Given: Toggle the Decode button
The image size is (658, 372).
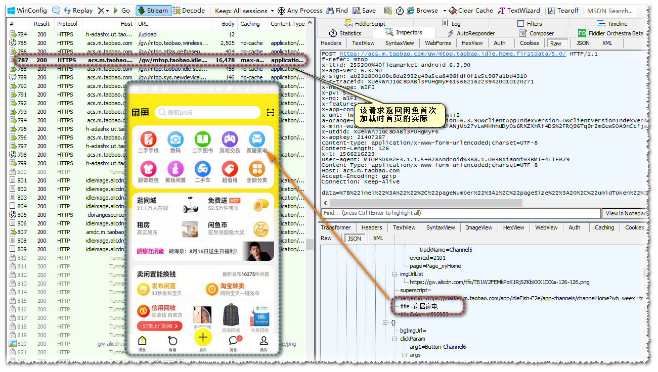Looking at the screenshot, I should 189,10.
